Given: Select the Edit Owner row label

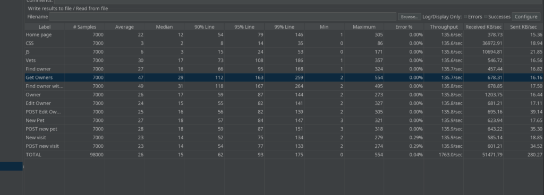Looking at the screenshot, I should [x=38, y=103].
